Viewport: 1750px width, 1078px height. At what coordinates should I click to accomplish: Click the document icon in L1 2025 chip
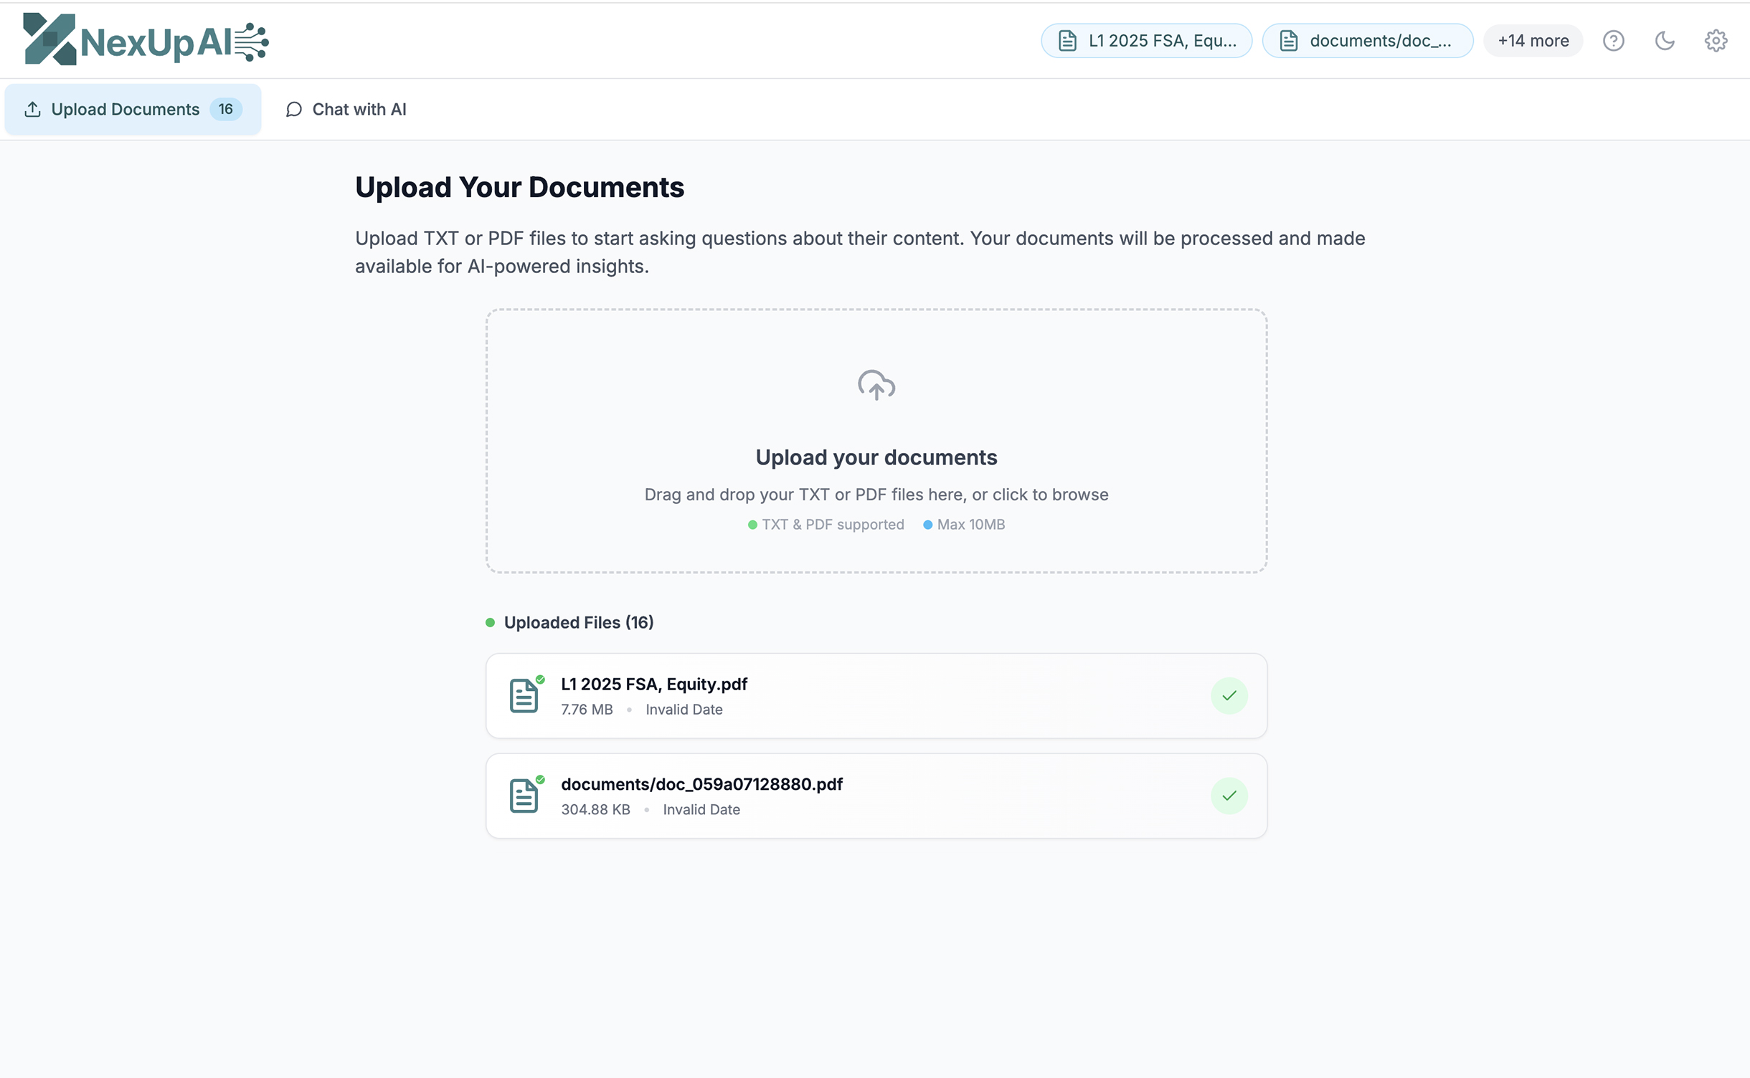point(1067,41)
